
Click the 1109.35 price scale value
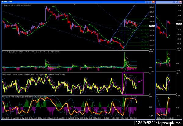(x=152, y=45)
